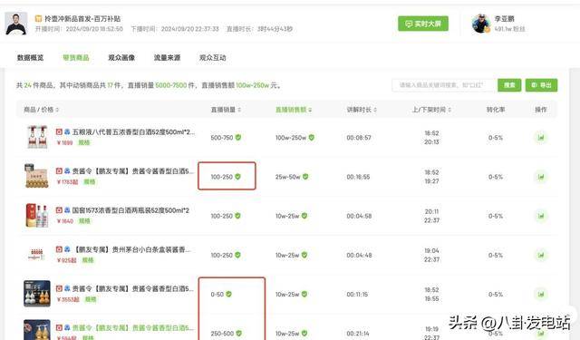Sort by 上/下架时间 column
The width and height of the screenshot is (580, 340).
pos(431,110)
